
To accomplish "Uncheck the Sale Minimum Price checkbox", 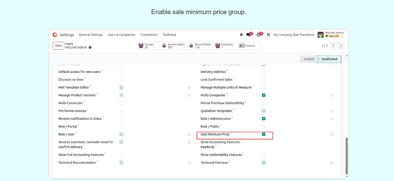I will [x=264, y=134].
